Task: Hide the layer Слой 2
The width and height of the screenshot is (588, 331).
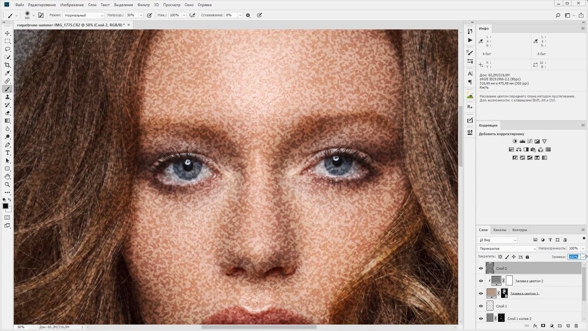Action: click(481, 268)
